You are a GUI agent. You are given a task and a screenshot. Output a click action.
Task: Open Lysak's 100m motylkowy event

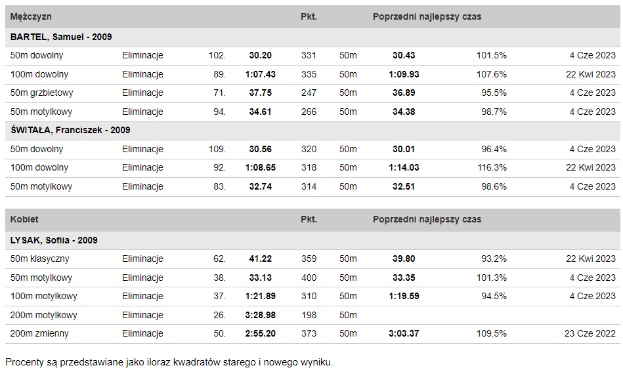coord(44,297)
